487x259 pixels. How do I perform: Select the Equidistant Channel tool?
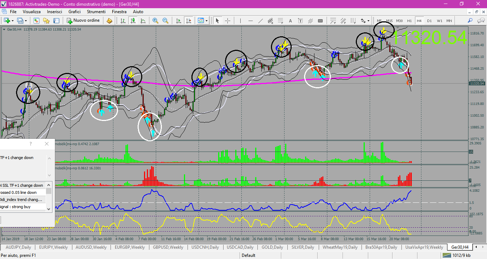coord(271,21)
